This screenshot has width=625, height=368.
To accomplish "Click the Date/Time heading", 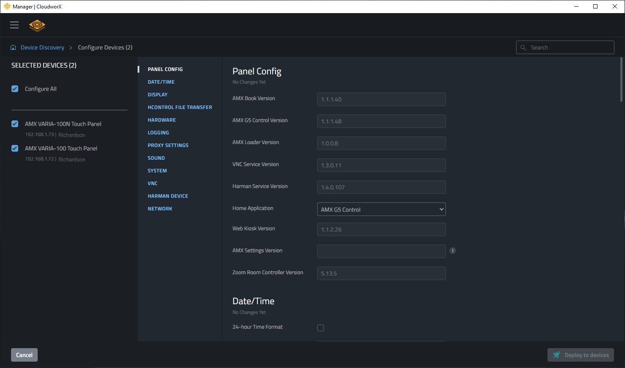I will (253, 301).
